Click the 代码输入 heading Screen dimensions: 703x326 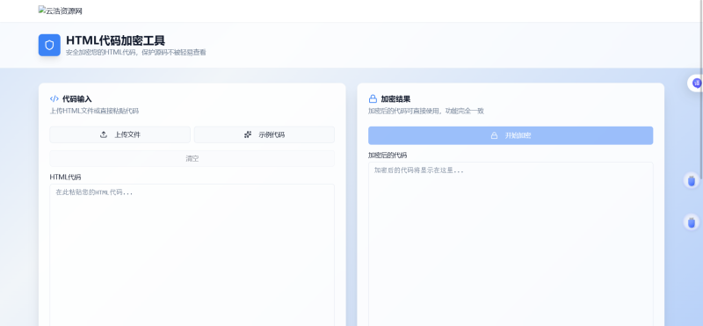(x=77, y=98)
